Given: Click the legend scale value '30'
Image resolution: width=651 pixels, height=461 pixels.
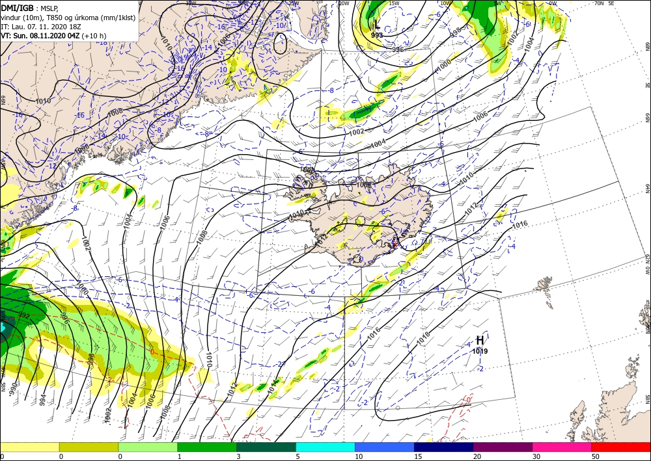Looking at the screenshot, I should (536, 456).
